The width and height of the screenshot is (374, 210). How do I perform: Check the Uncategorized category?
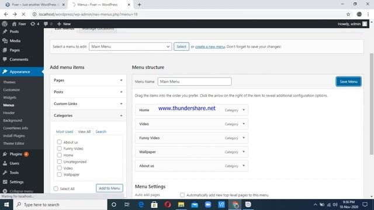[60, 162]
